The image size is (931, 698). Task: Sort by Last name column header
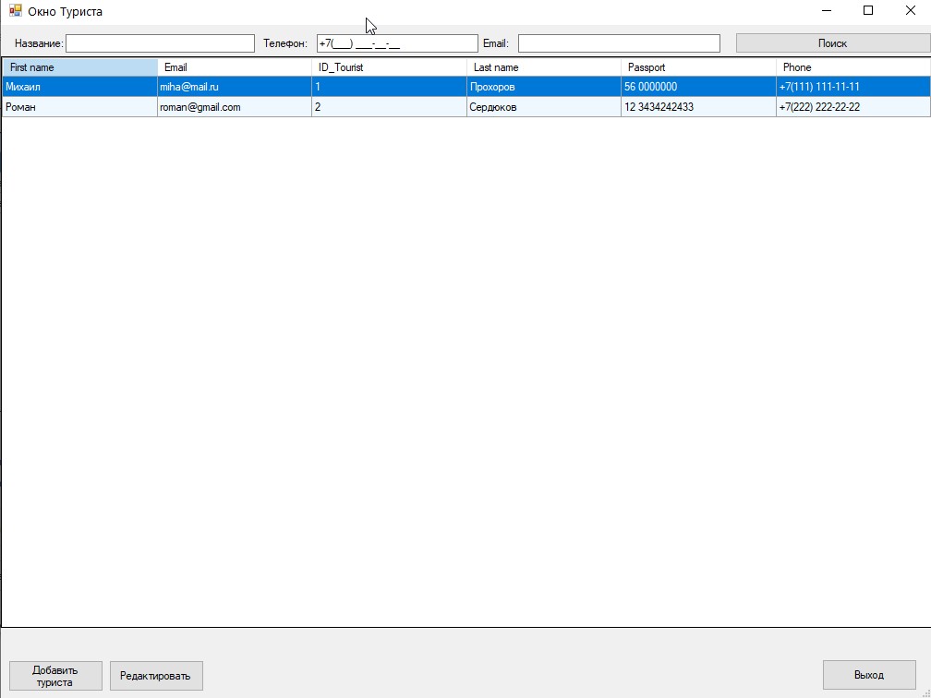click(x=544, y=67)
